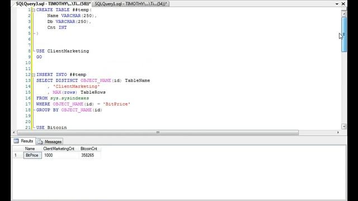Screen dimensions: 358x201
Task: Click the GO statement
Action: pyautogui.click(x=39, y=57)
